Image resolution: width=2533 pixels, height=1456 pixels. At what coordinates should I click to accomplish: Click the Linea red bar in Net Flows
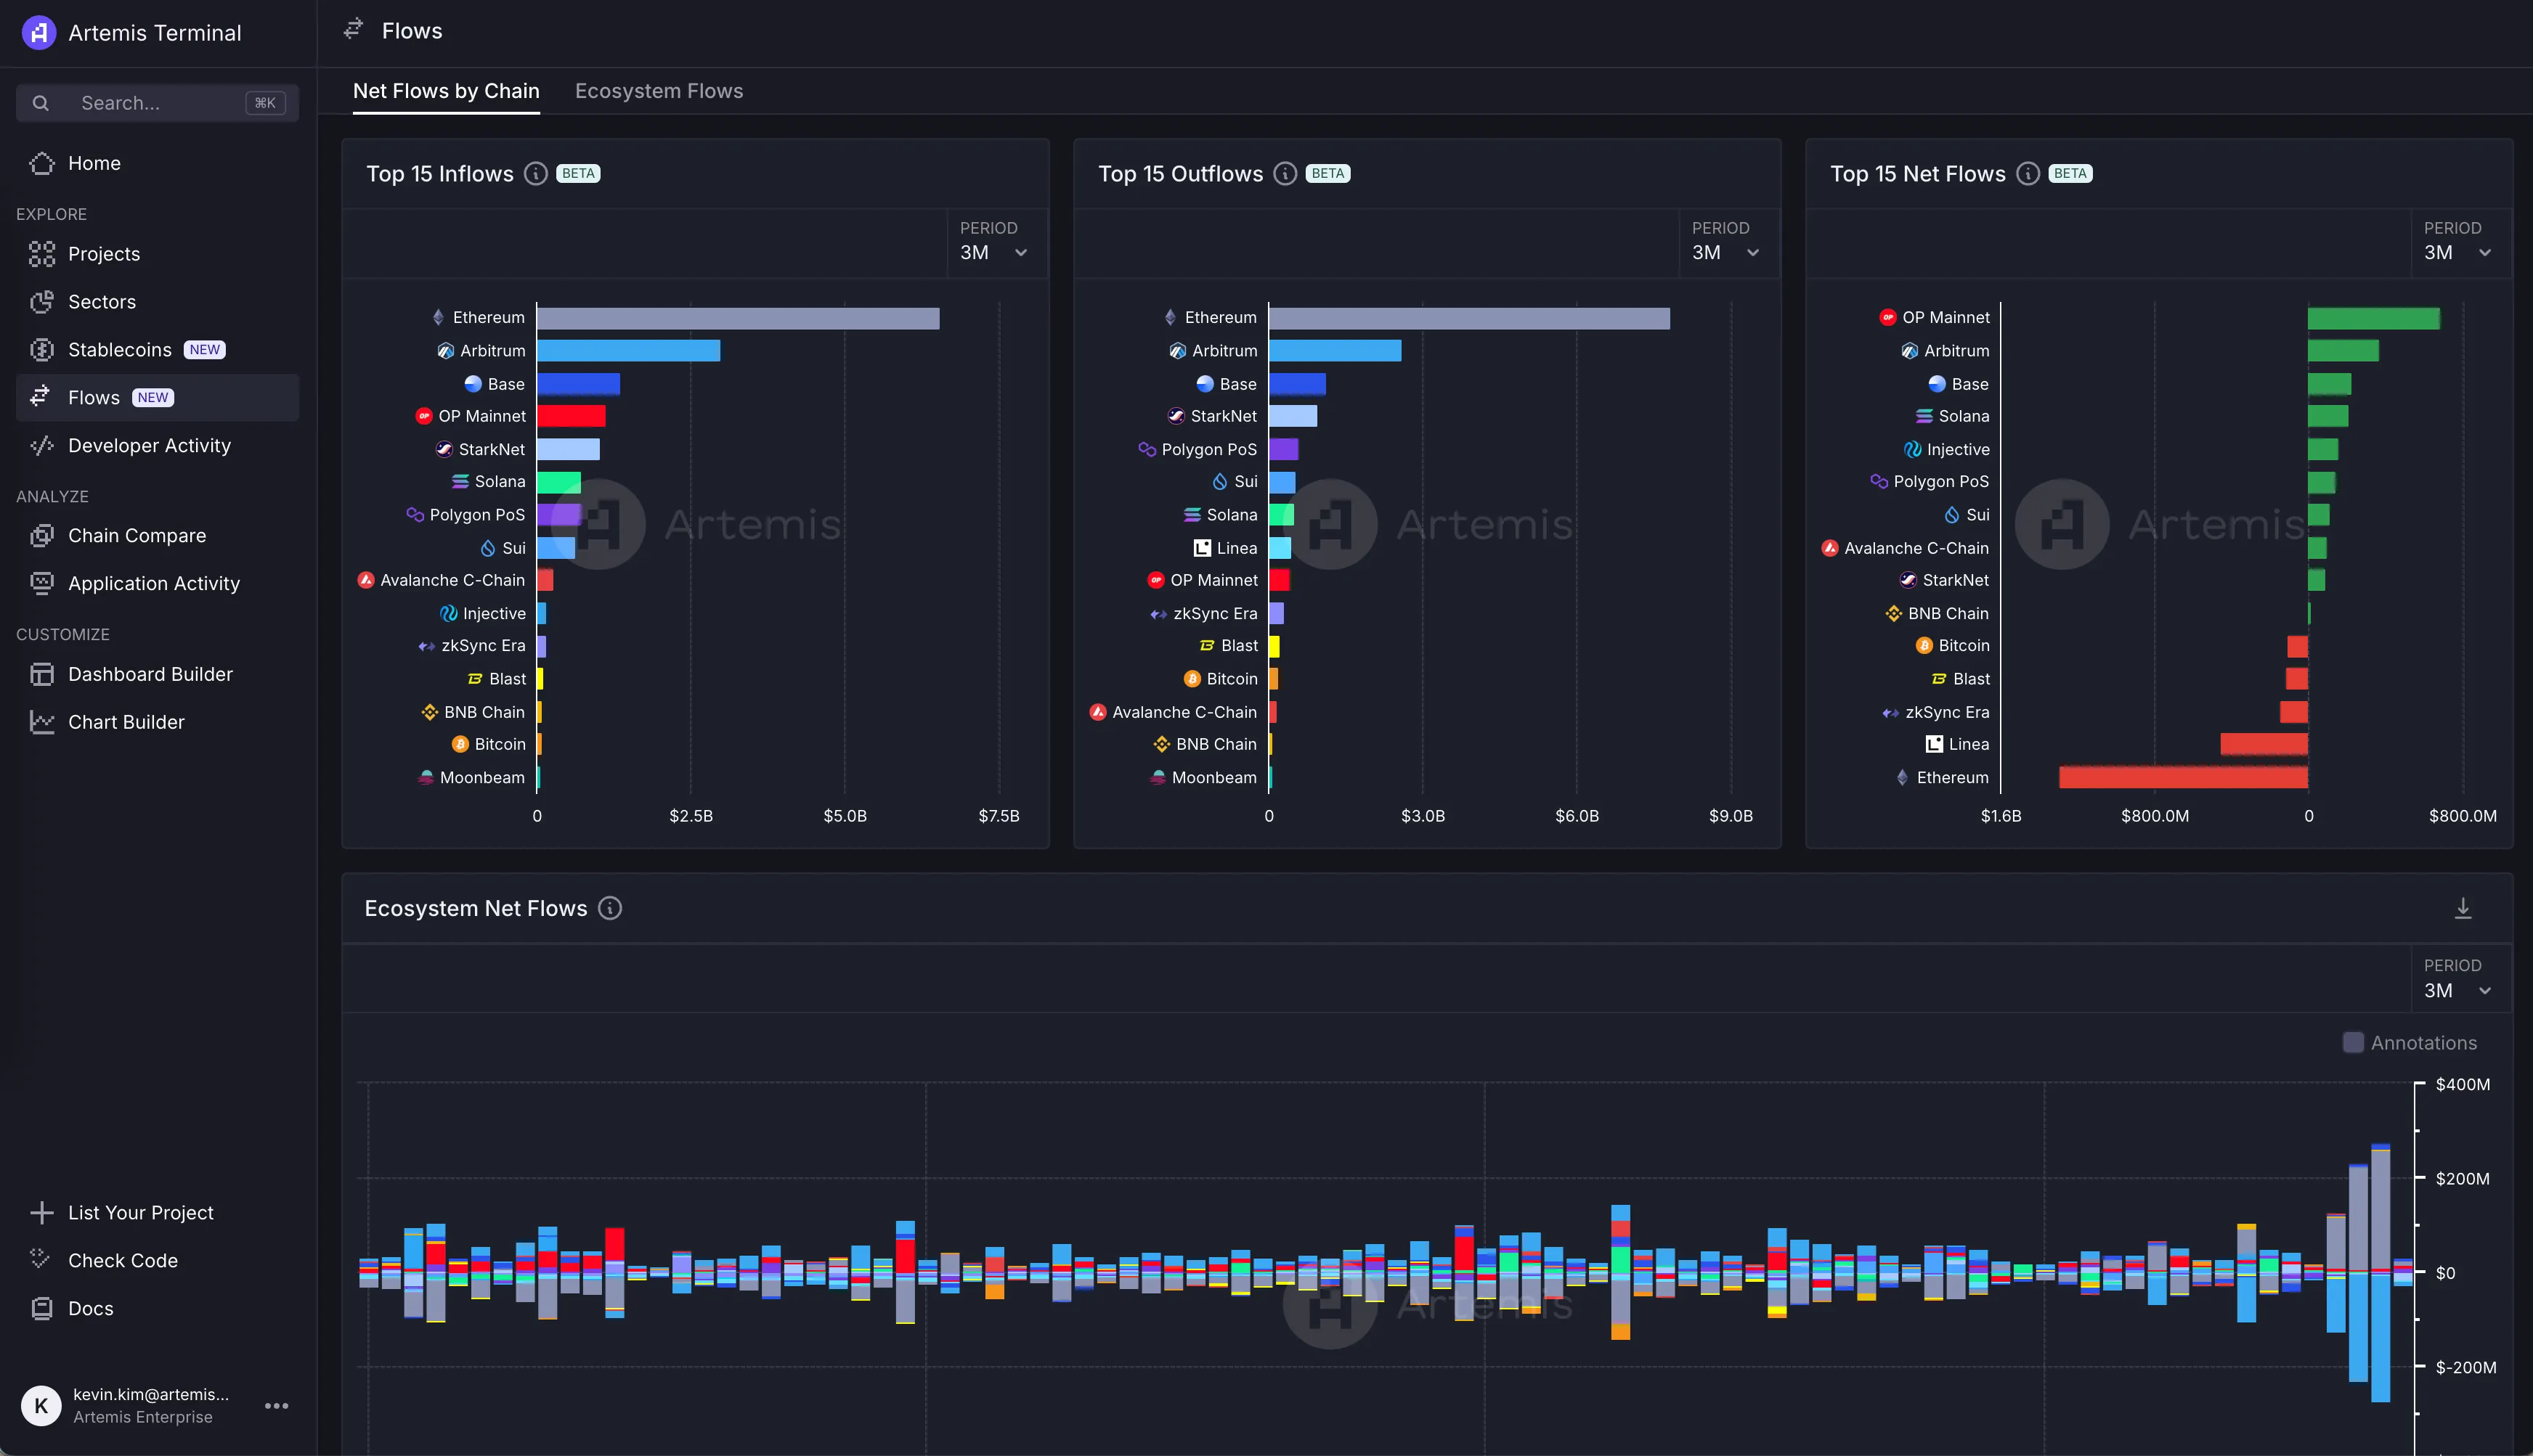click(x=2264, y=744)
